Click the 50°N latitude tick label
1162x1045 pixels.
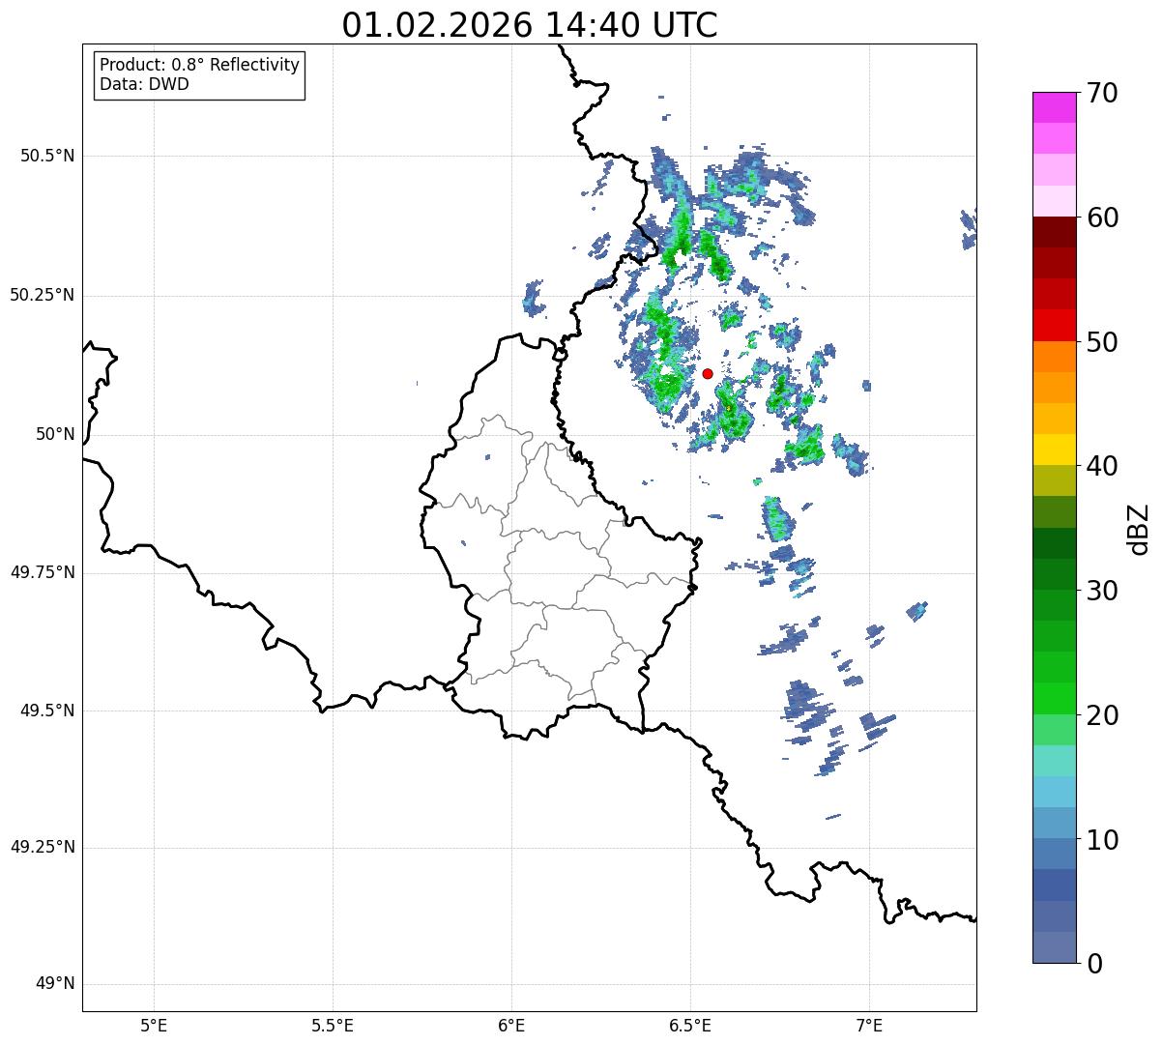pos(55,434)
